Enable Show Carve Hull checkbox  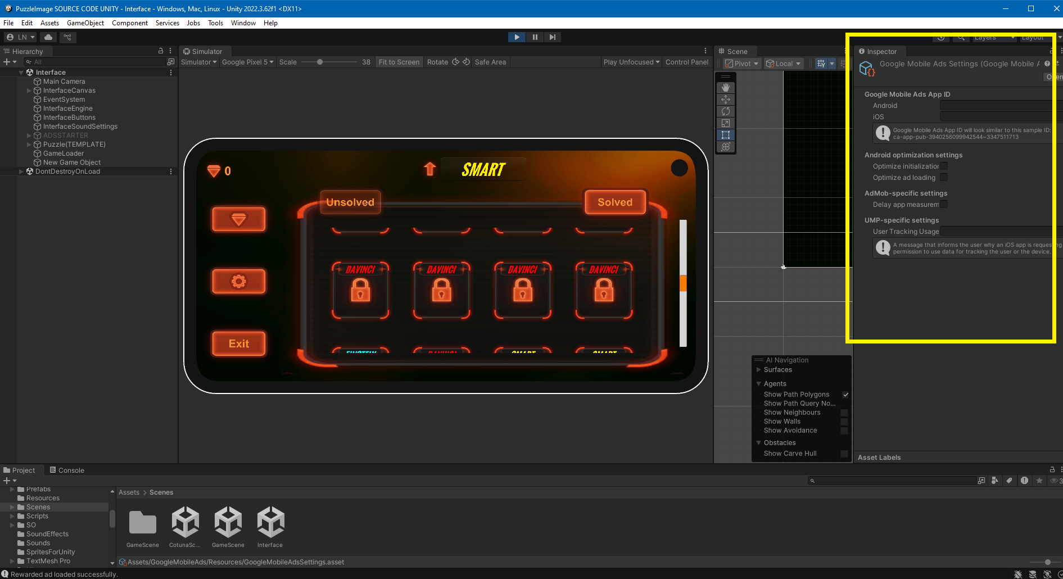[x=844, y=454]
